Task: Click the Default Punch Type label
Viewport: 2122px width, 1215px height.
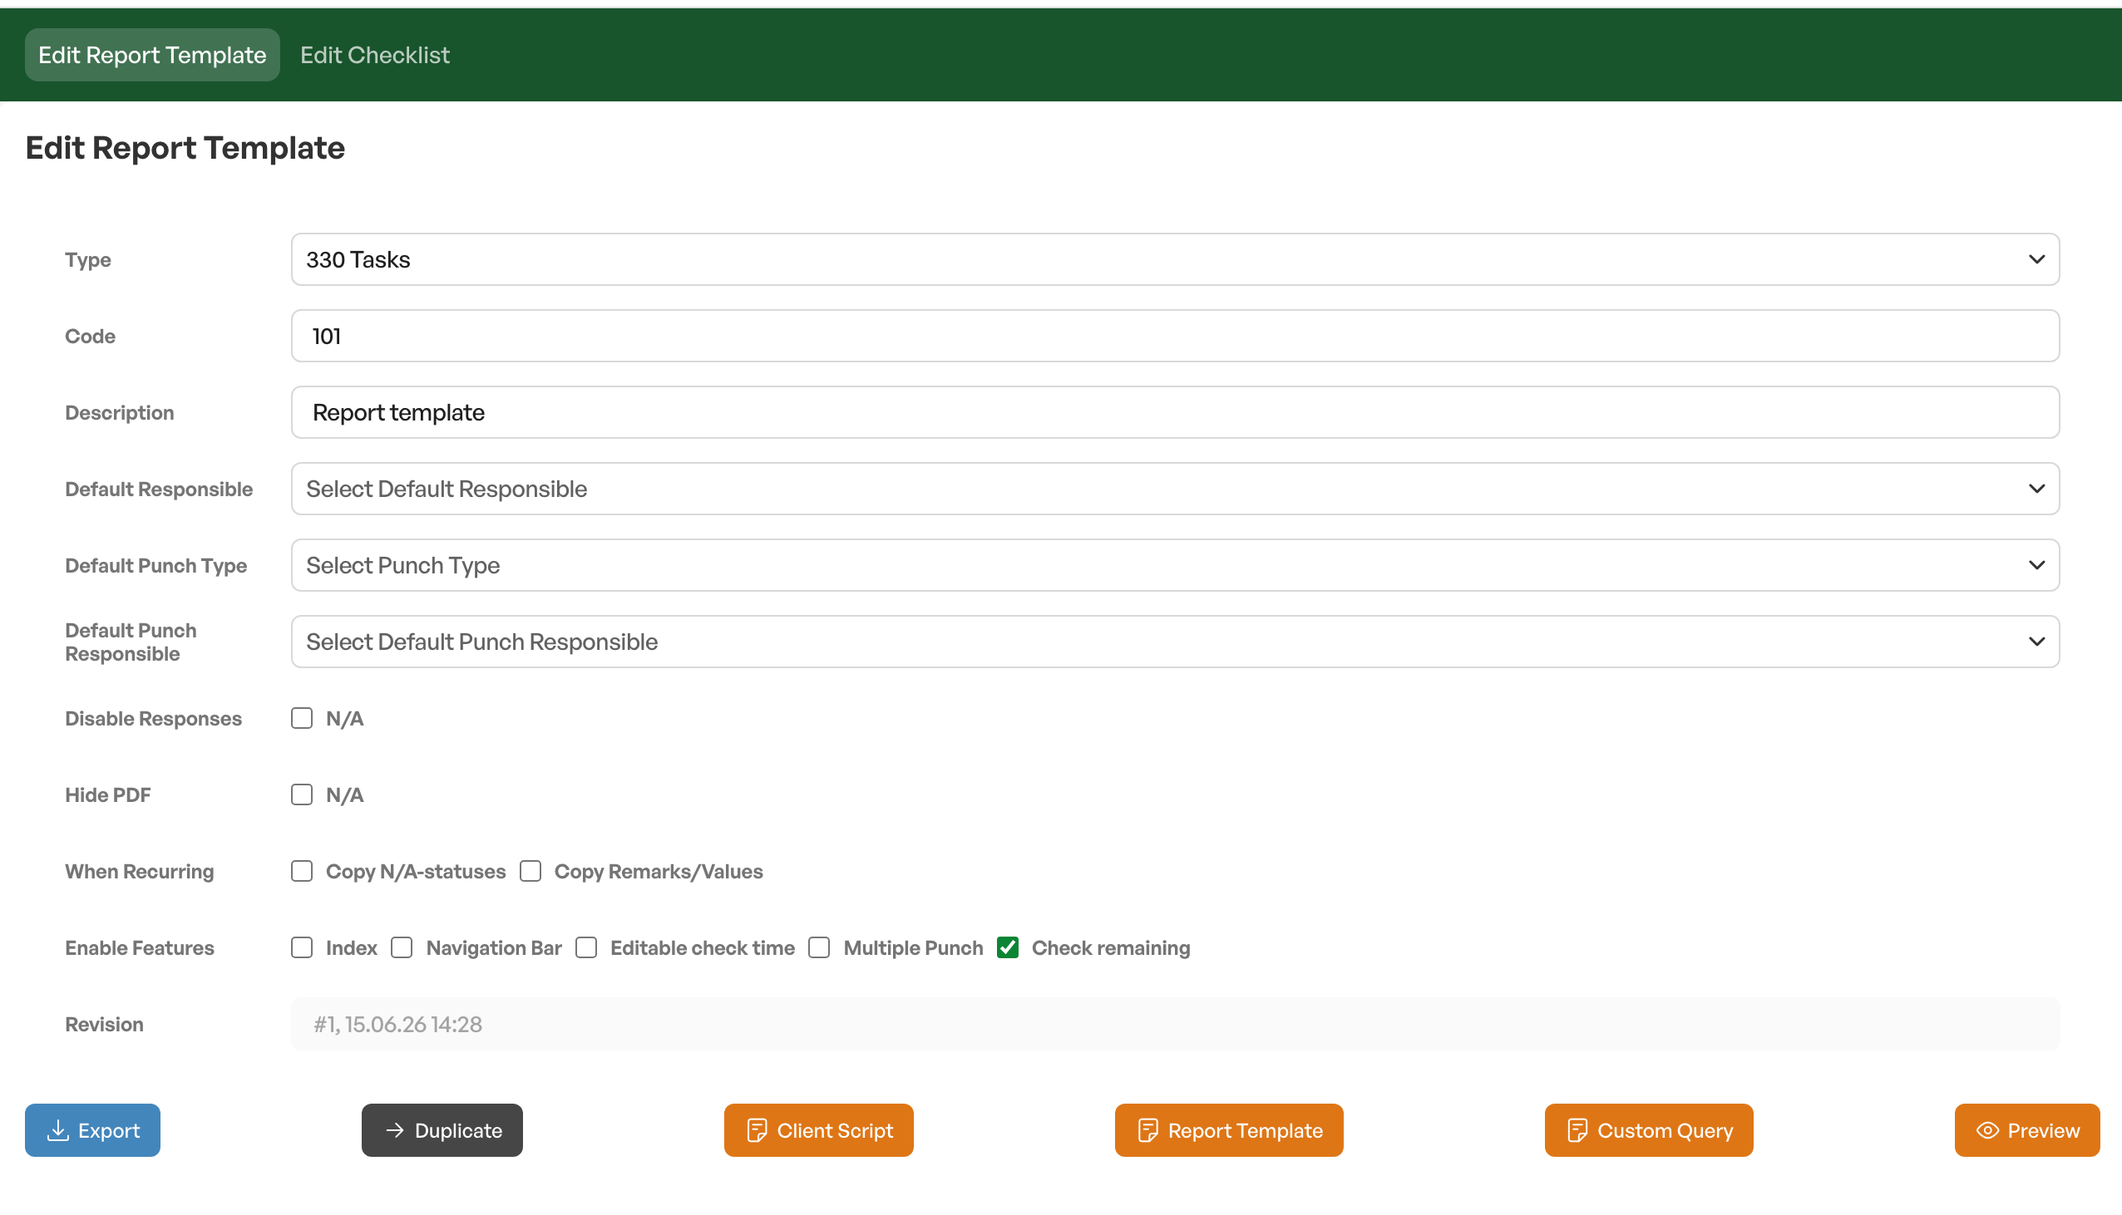Action: pyautogui.click(x=156, y=565)
